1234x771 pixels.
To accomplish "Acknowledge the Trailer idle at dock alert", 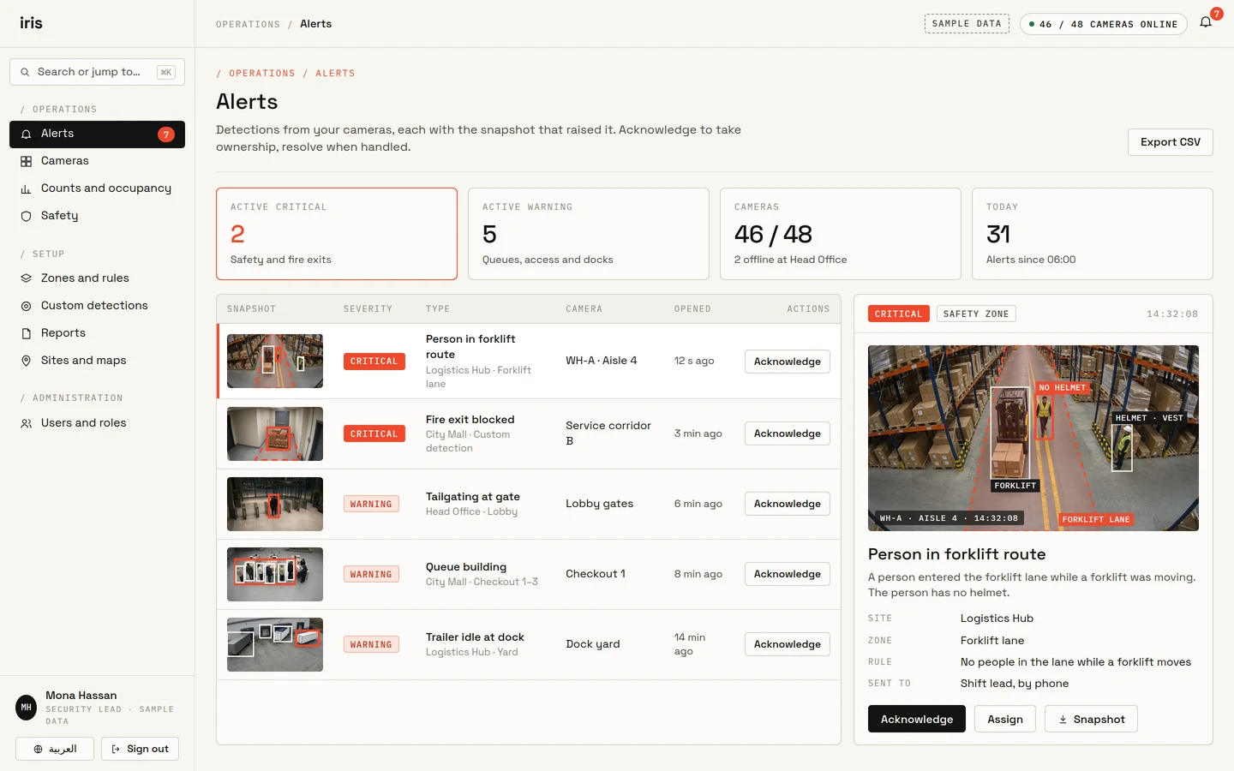I will point(787,644).
